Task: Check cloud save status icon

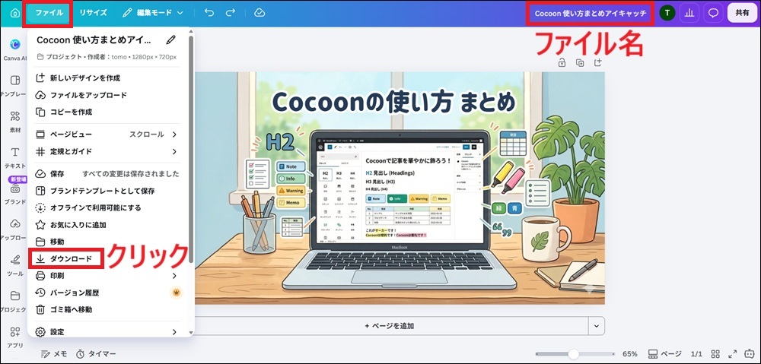Action: [260, 13]
